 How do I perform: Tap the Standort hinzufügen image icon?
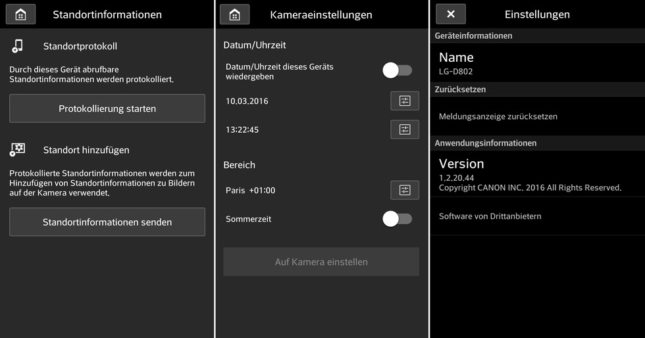18,150
